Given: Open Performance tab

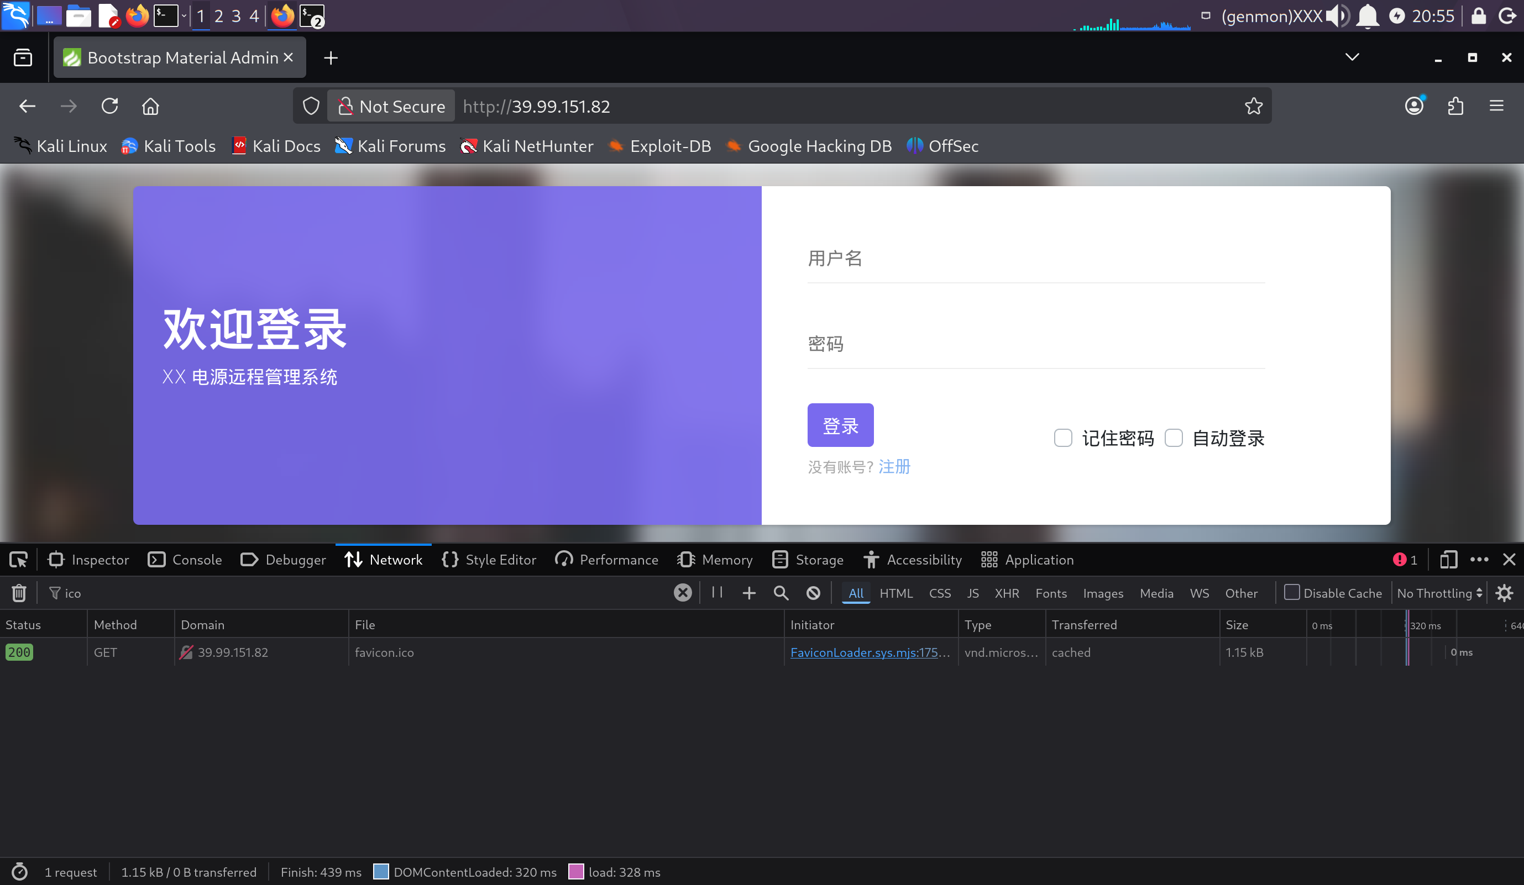Looking at the screenshot, I should pyautogui.click(x=606, y=560).
